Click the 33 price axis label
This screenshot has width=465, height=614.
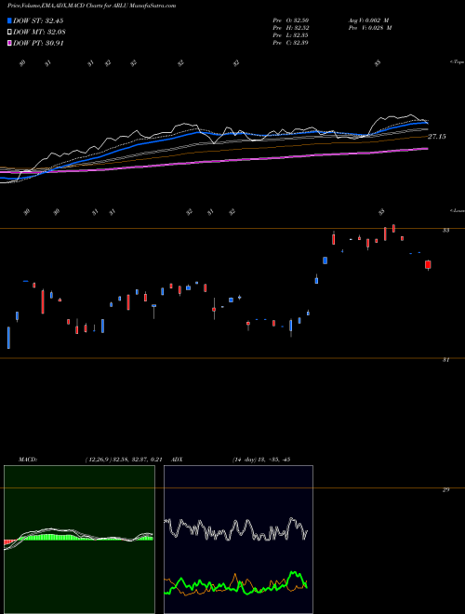[445, 231]
